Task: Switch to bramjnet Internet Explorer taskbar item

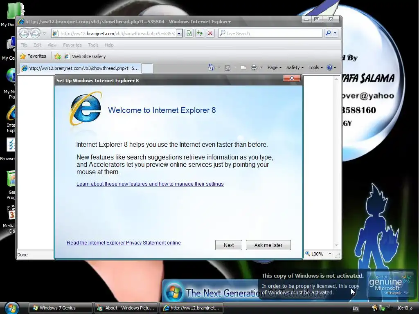Action: point(191,308)
